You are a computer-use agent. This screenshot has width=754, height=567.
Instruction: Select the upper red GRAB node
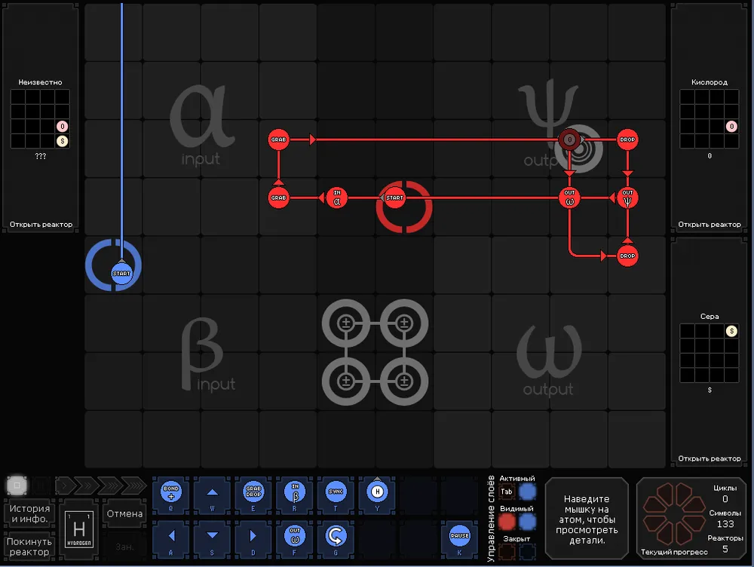tap(278, 139)
